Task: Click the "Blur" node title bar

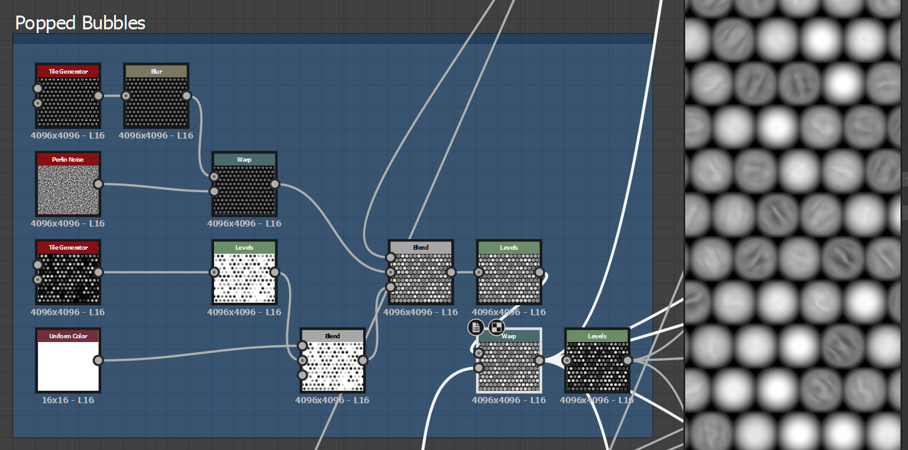Action: click(156, 71)
